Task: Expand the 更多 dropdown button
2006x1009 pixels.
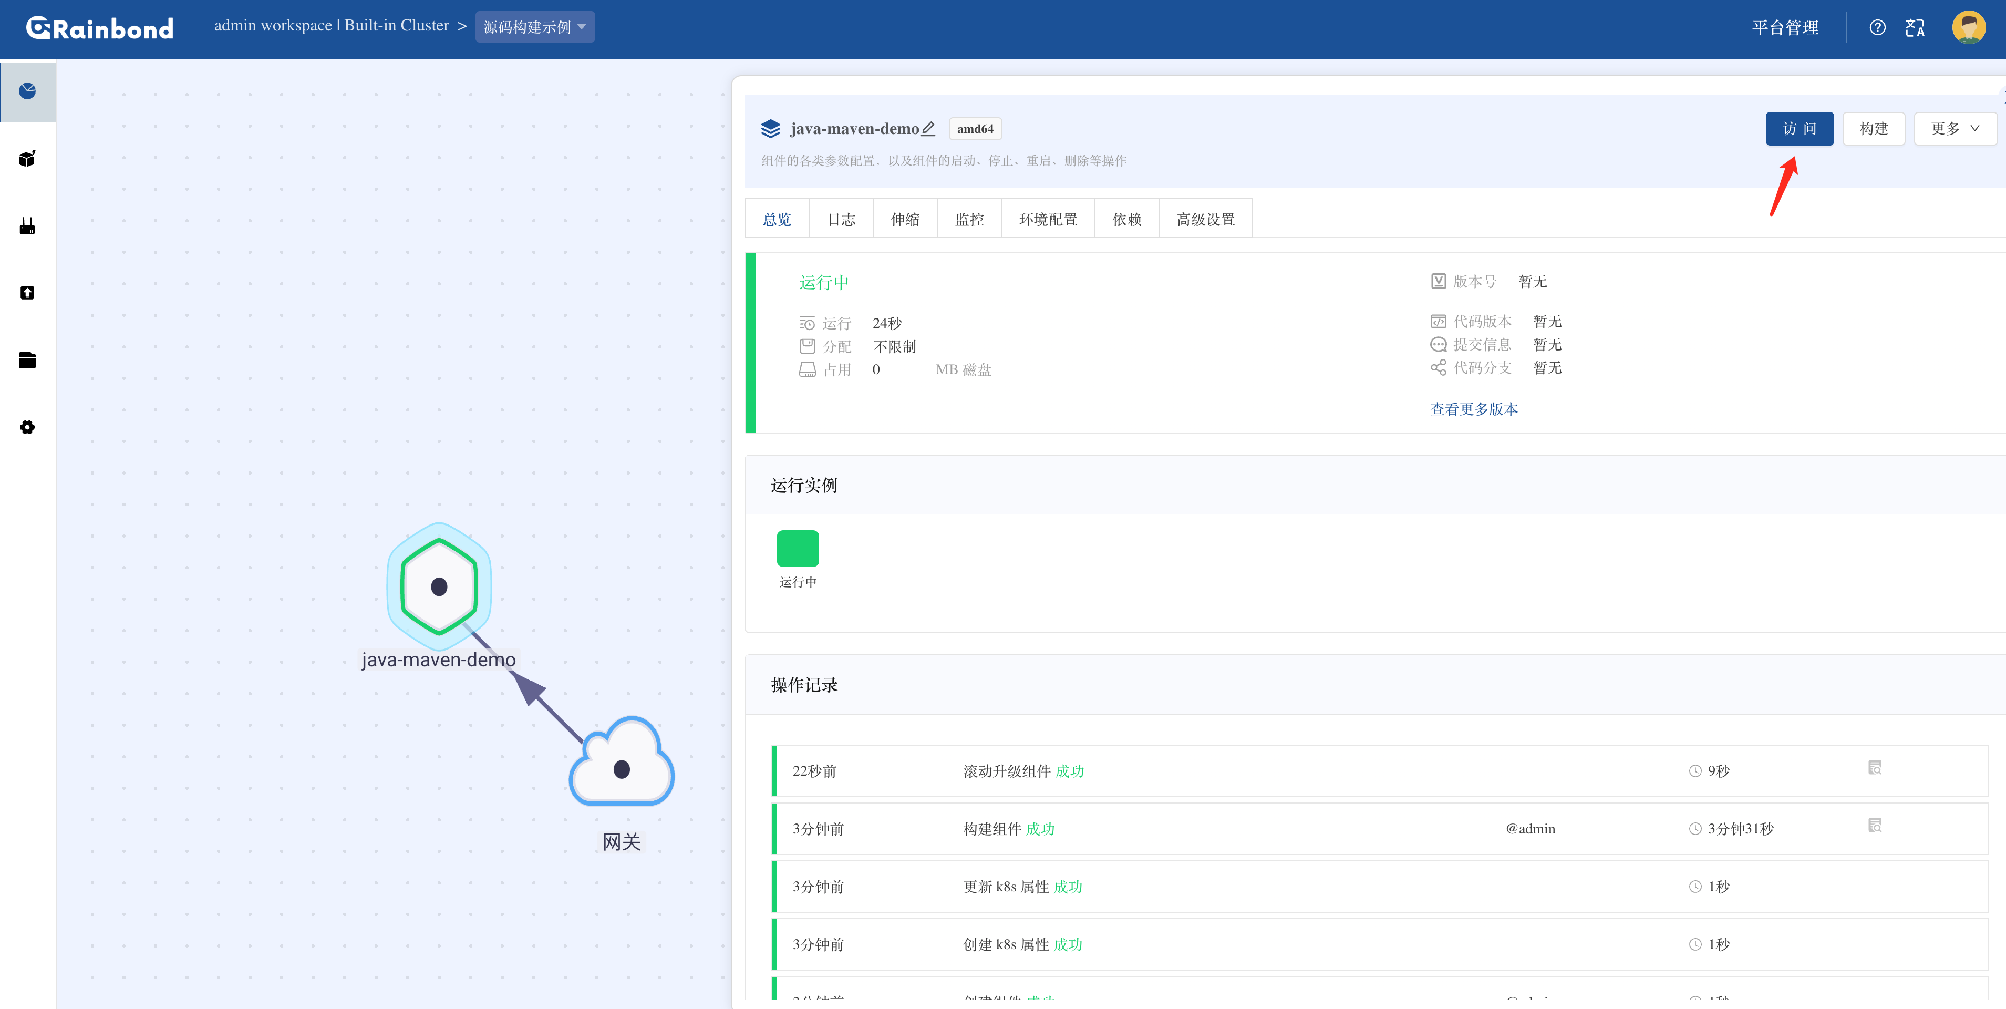Action: click(x=1955, y=129)
